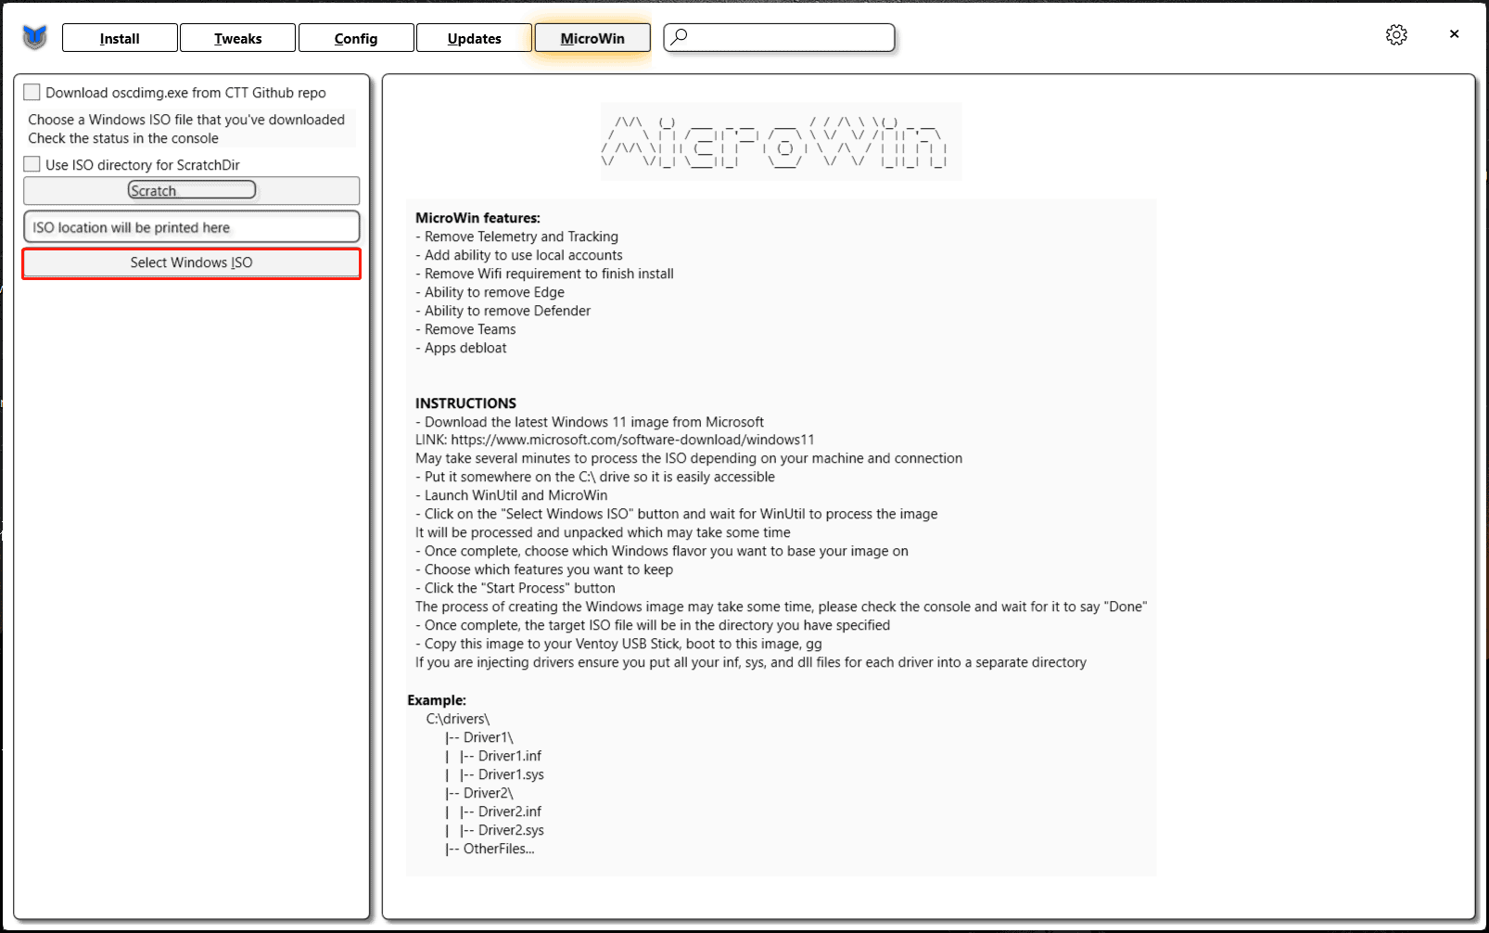Click the 'Example:' heading
1489x933 pixels.
point(437,700)
